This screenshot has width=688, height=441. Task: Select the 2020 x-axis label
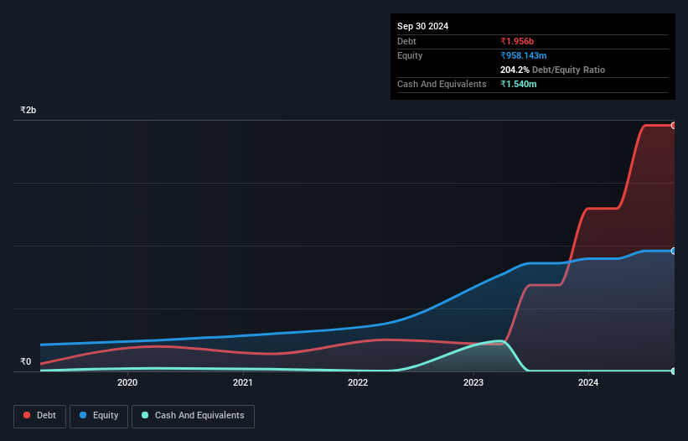tap(127, 382)
